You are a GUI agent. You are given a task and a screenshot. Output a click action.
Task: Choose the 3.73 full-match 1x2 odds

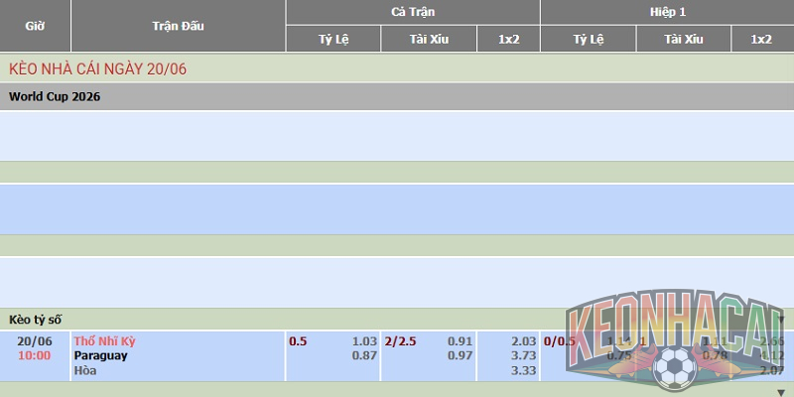click(x=524, y=355)
